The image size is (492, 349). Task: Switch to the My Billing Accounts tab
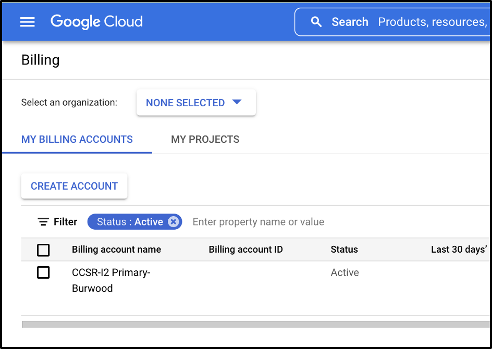[77, 140]
